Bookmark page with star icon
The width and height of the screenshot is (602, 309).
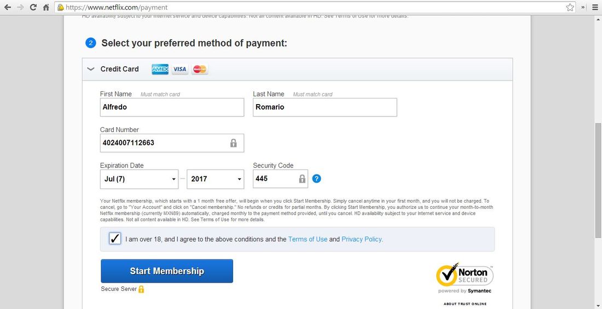(570, 7)
